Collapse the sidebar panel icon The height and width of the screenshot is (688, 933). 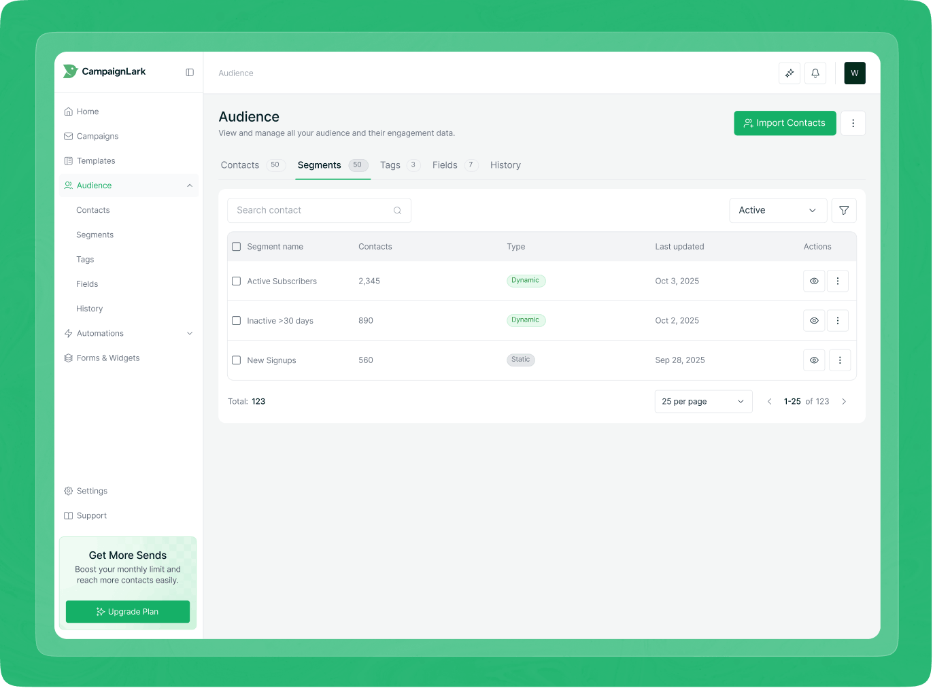[x=190, y=72]
